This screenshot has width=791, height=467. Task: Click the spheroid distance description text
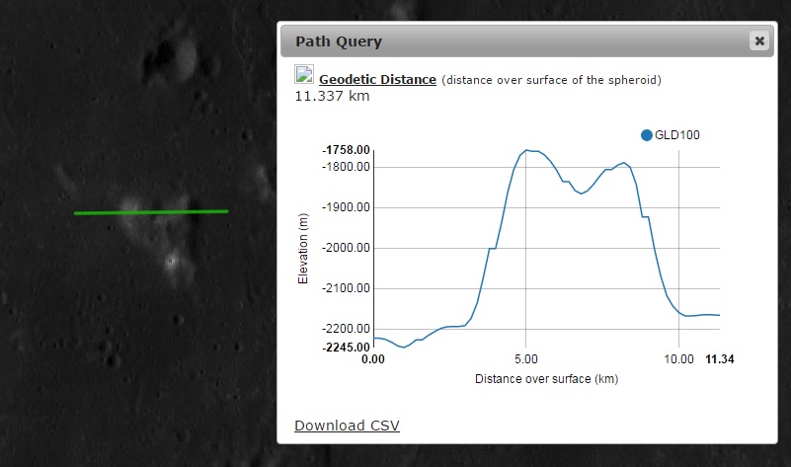pos(551,80)
